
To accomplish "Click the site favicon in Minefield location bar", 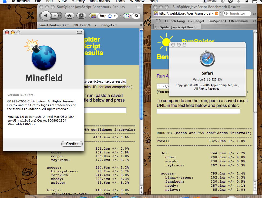I will point(93,16).
